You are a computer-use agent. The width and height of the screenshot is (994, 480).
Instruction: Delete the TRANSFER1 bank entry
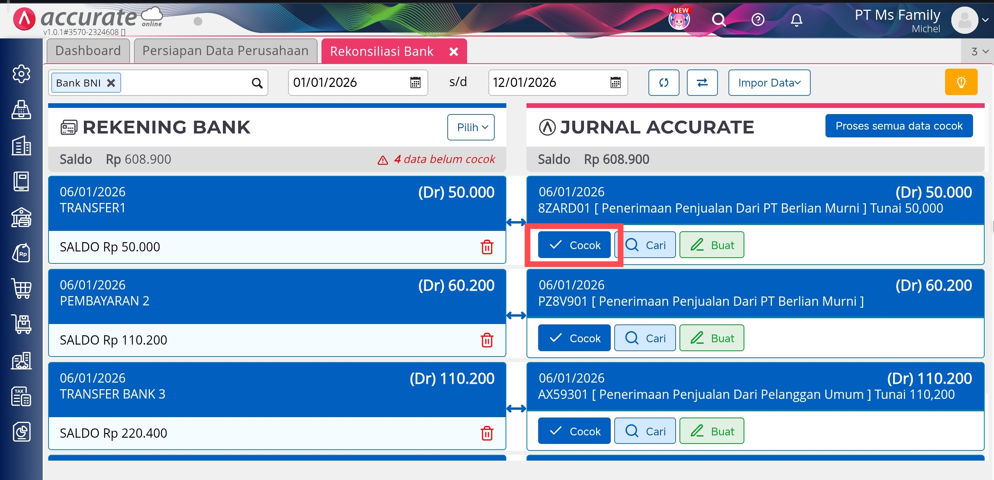click(487, 247)
